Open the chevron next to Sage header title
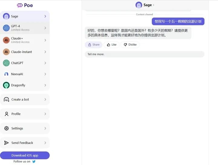The image size is (218, 165). (x=154, y=5)
